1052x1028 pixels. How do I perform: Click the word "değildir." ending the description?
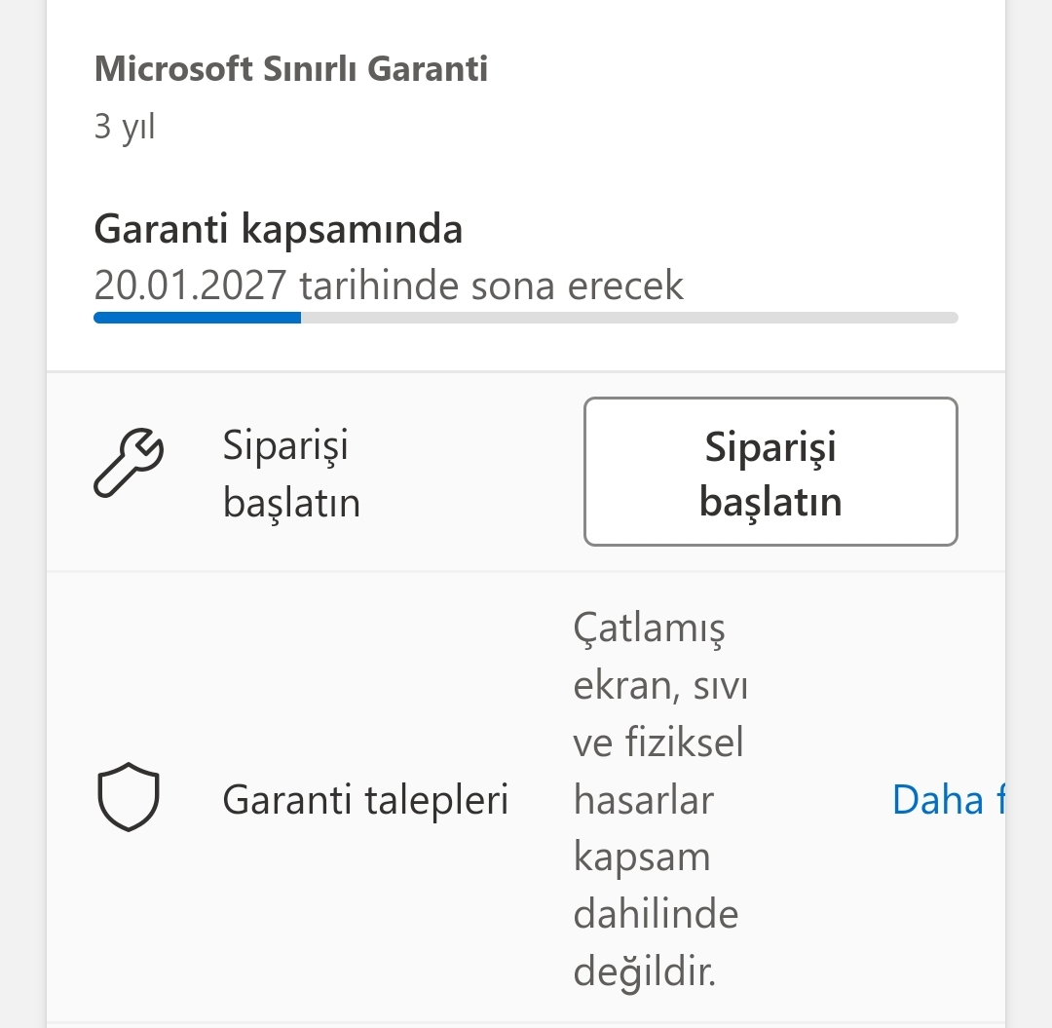coord(645,971)
